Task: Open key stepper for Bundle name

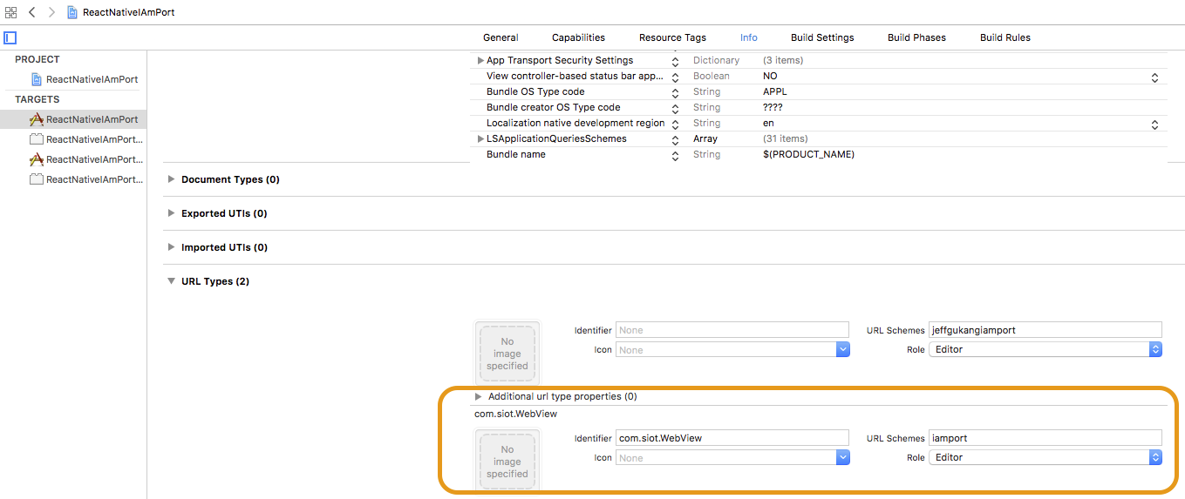Action: 675,155
